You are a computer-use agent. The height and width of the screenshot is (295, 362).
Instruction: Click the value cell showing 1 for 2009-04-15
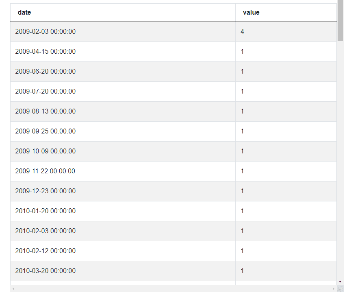pyautogui.click(x=242, y=51)
